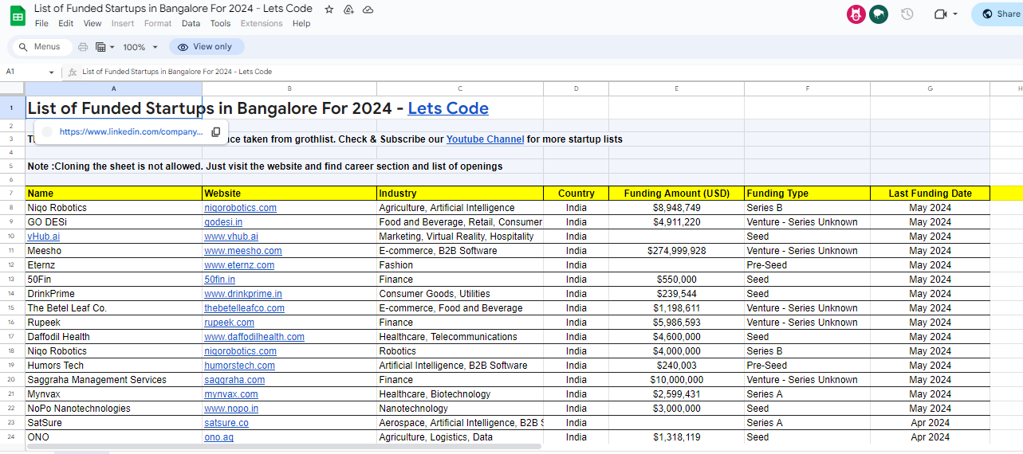Select the Funding Amount (USD) header cell
Image resolution: width=1023 pixels, height=454 pixels.
click(676, 194)
